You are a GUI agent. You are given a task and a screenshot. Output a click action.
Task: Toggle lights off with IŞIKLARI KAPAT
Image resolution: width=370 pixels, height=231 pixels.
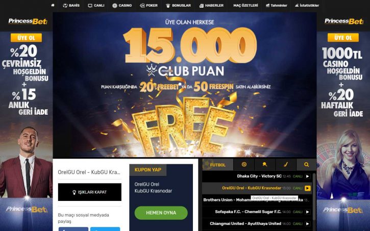(x=90, y=192)
